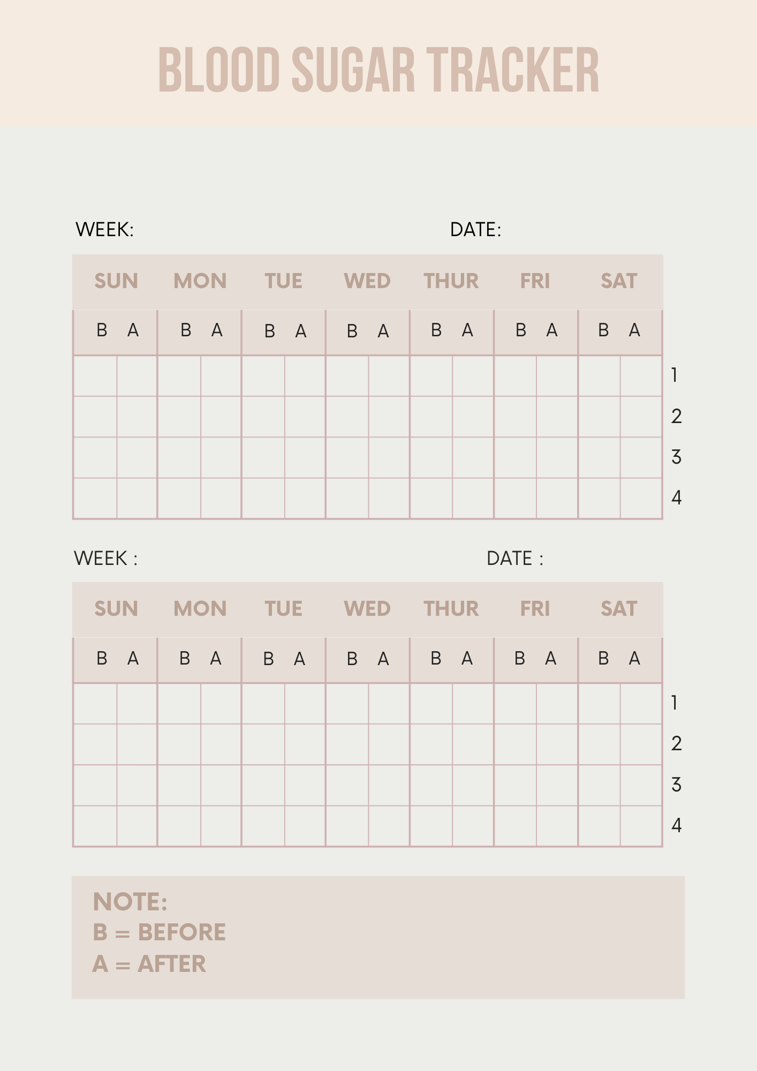Click row 1 Sunday B cell, first table
The width and height of the screenshot is (757, 1071).
tap(95, 376)
